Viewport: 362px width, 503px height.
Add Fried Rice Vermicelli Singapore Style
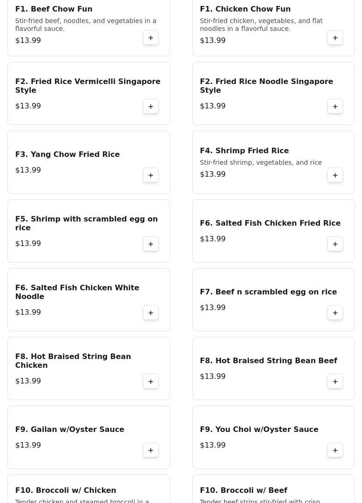[x=151, y=107]
